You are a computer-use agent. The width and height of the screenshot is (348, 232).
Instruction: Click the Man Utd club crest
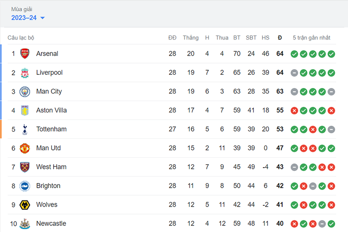[25, 148]
